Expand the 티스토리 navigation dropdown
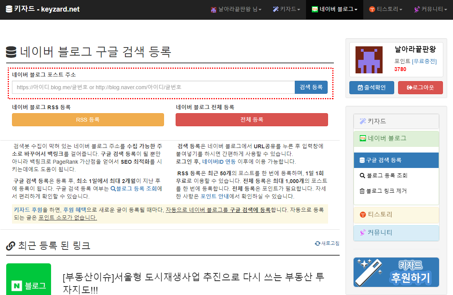453x295 pixels. 385,9
